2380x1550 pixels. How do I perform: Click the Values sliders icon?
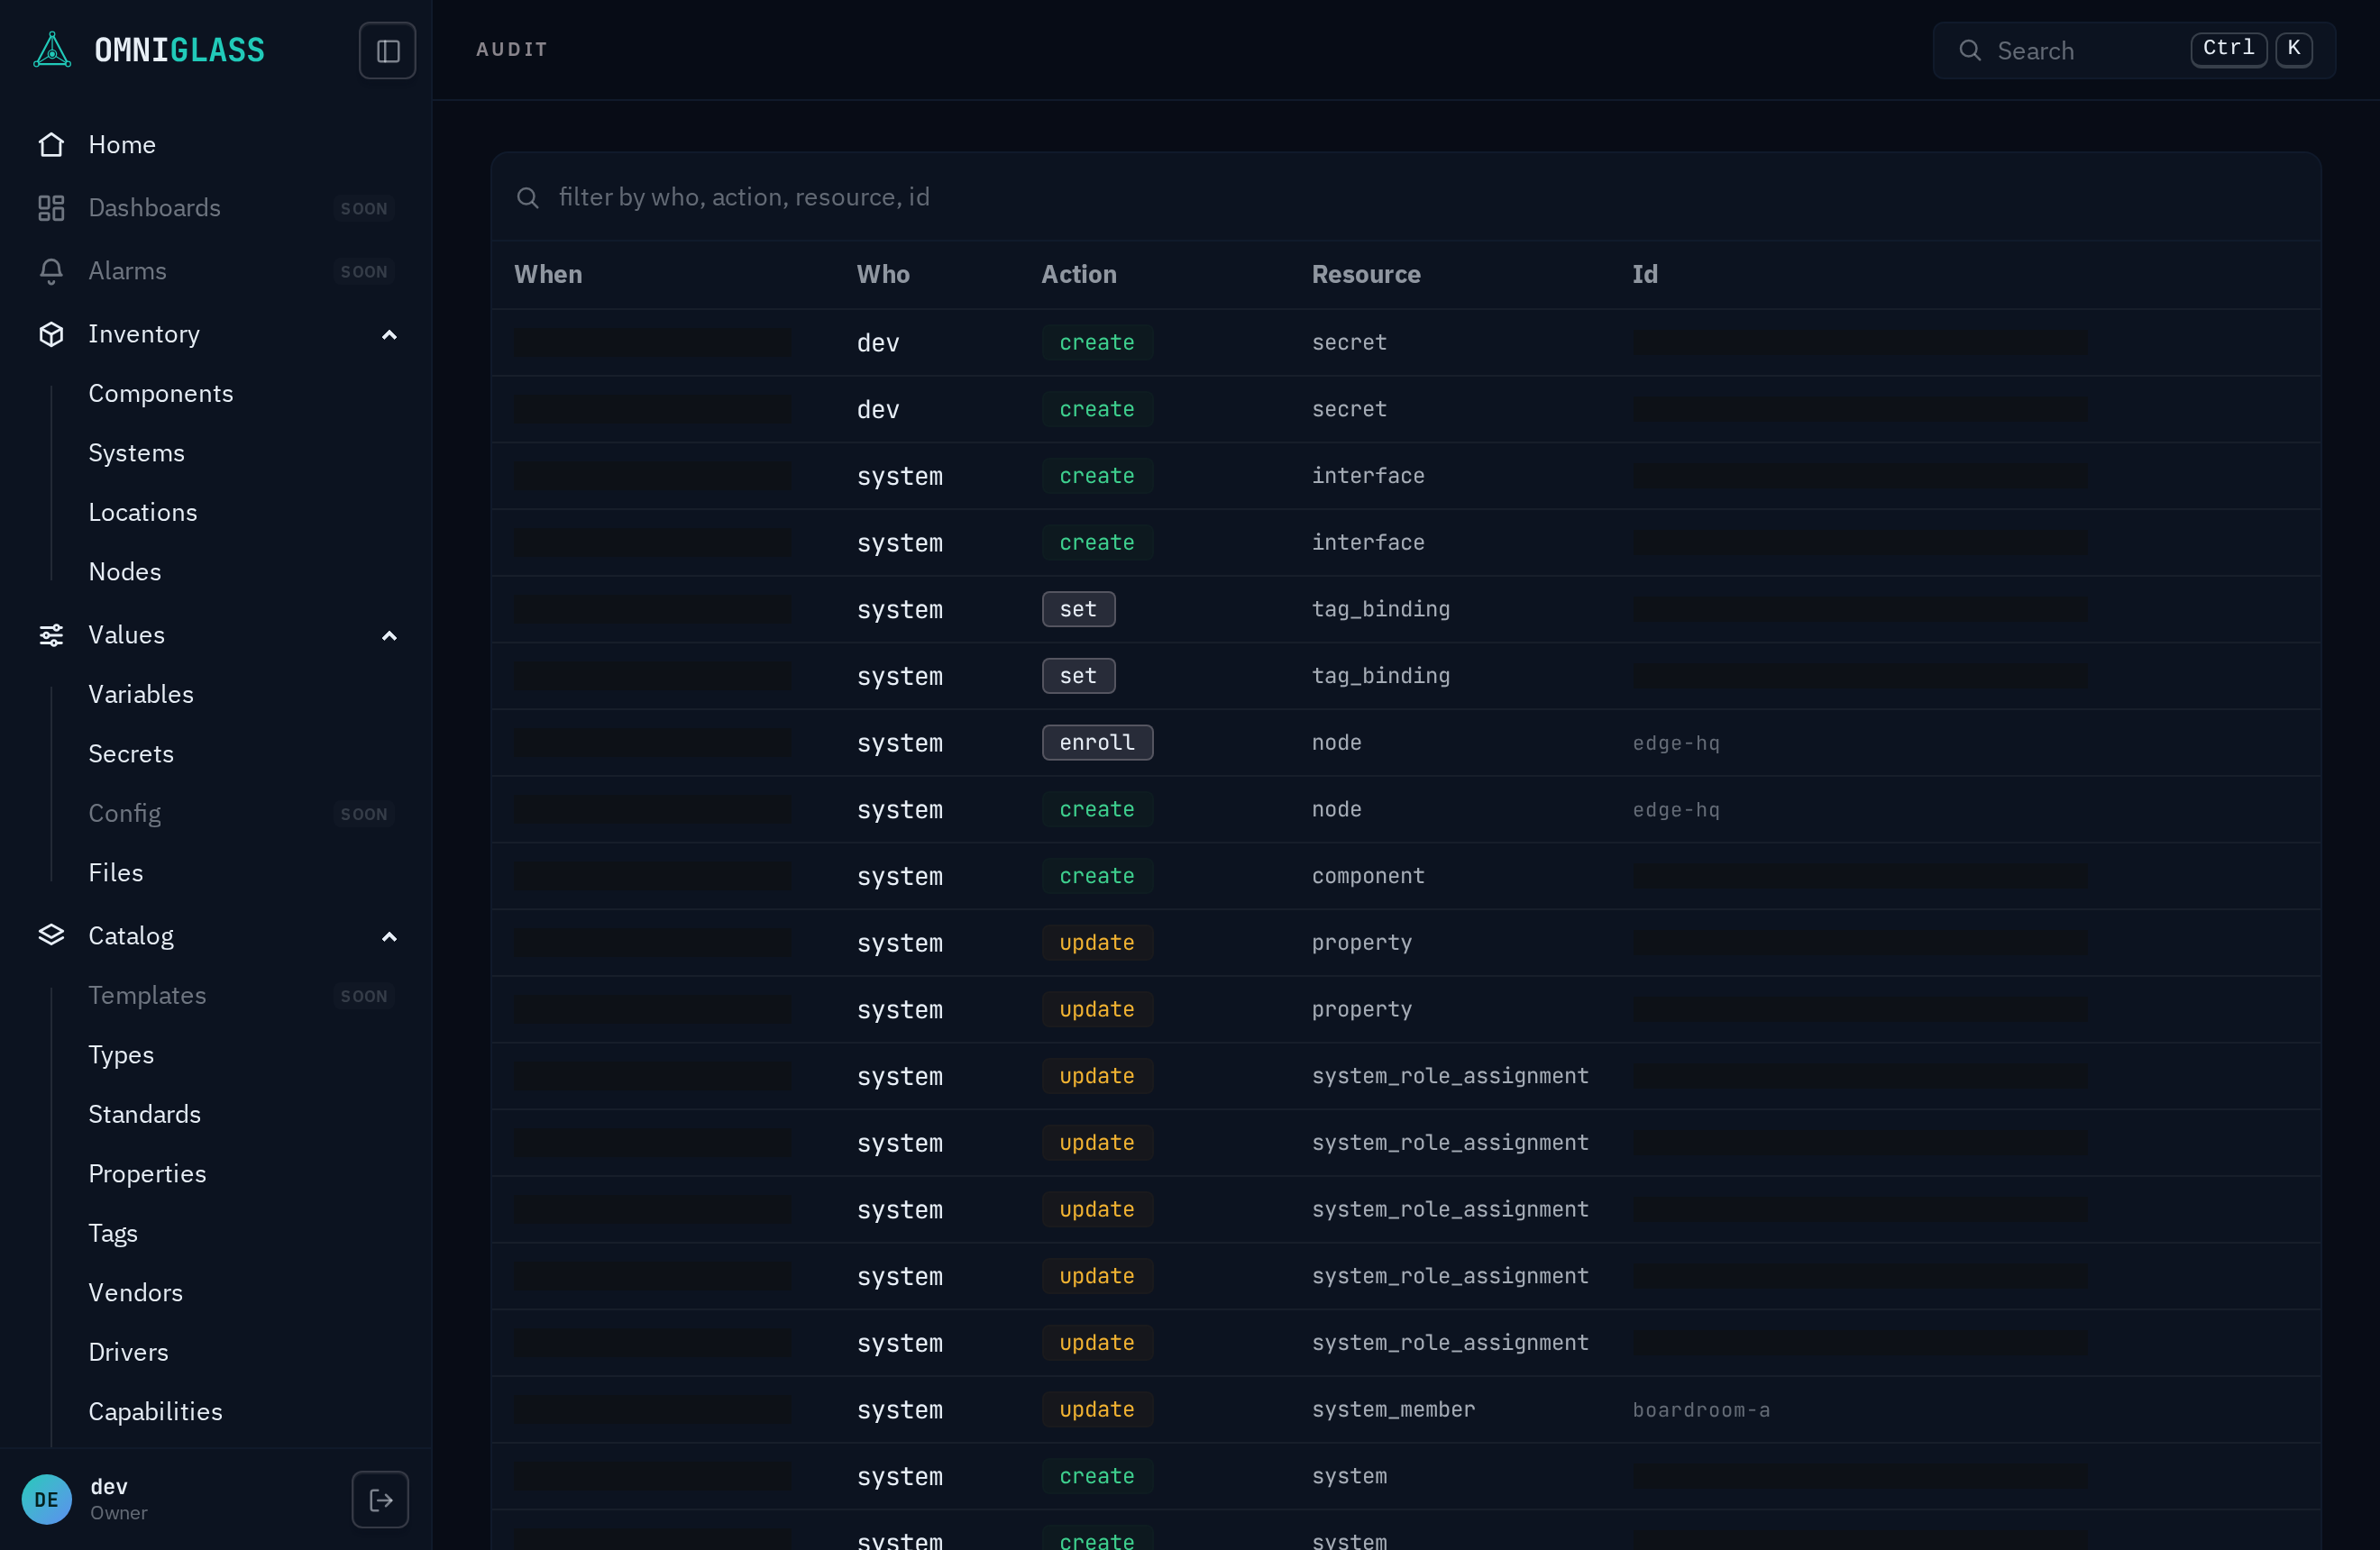(51, 634)
